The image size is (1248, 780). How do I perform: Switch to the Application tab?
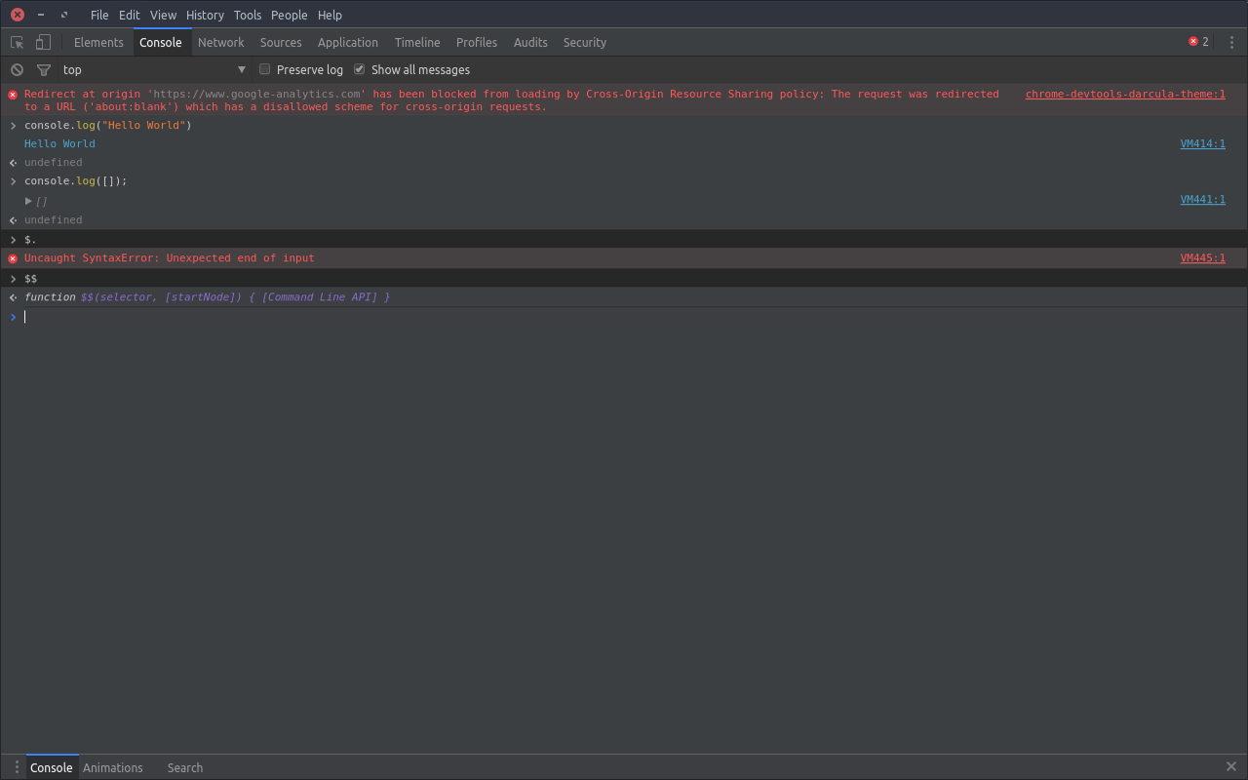coord(348,42)
